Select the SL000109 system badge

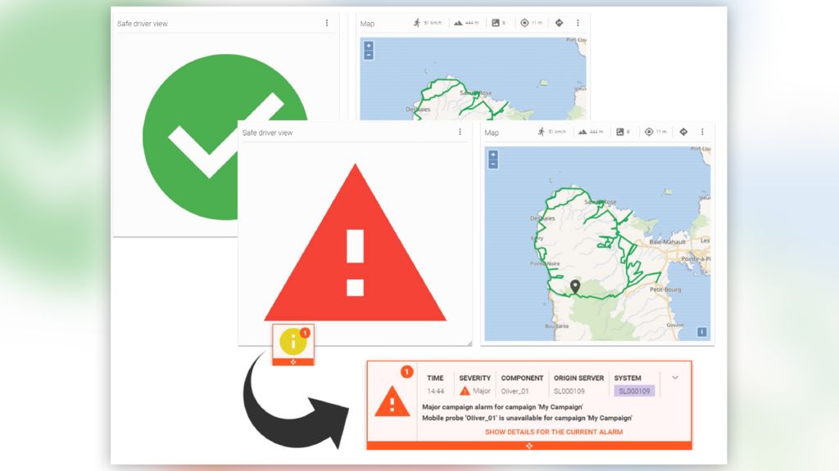click(634, 389)
